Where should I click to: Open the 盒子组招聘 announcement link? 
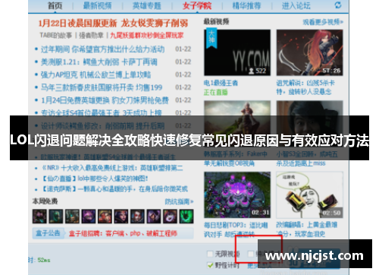(123, 233)
